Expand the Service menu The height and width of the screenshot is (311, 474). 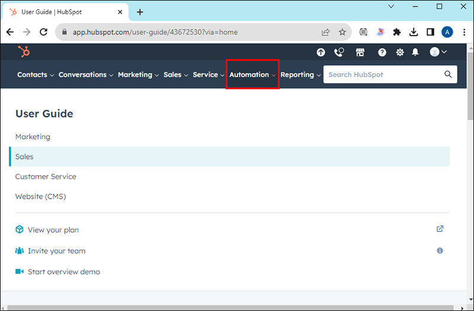click(209, 74)
